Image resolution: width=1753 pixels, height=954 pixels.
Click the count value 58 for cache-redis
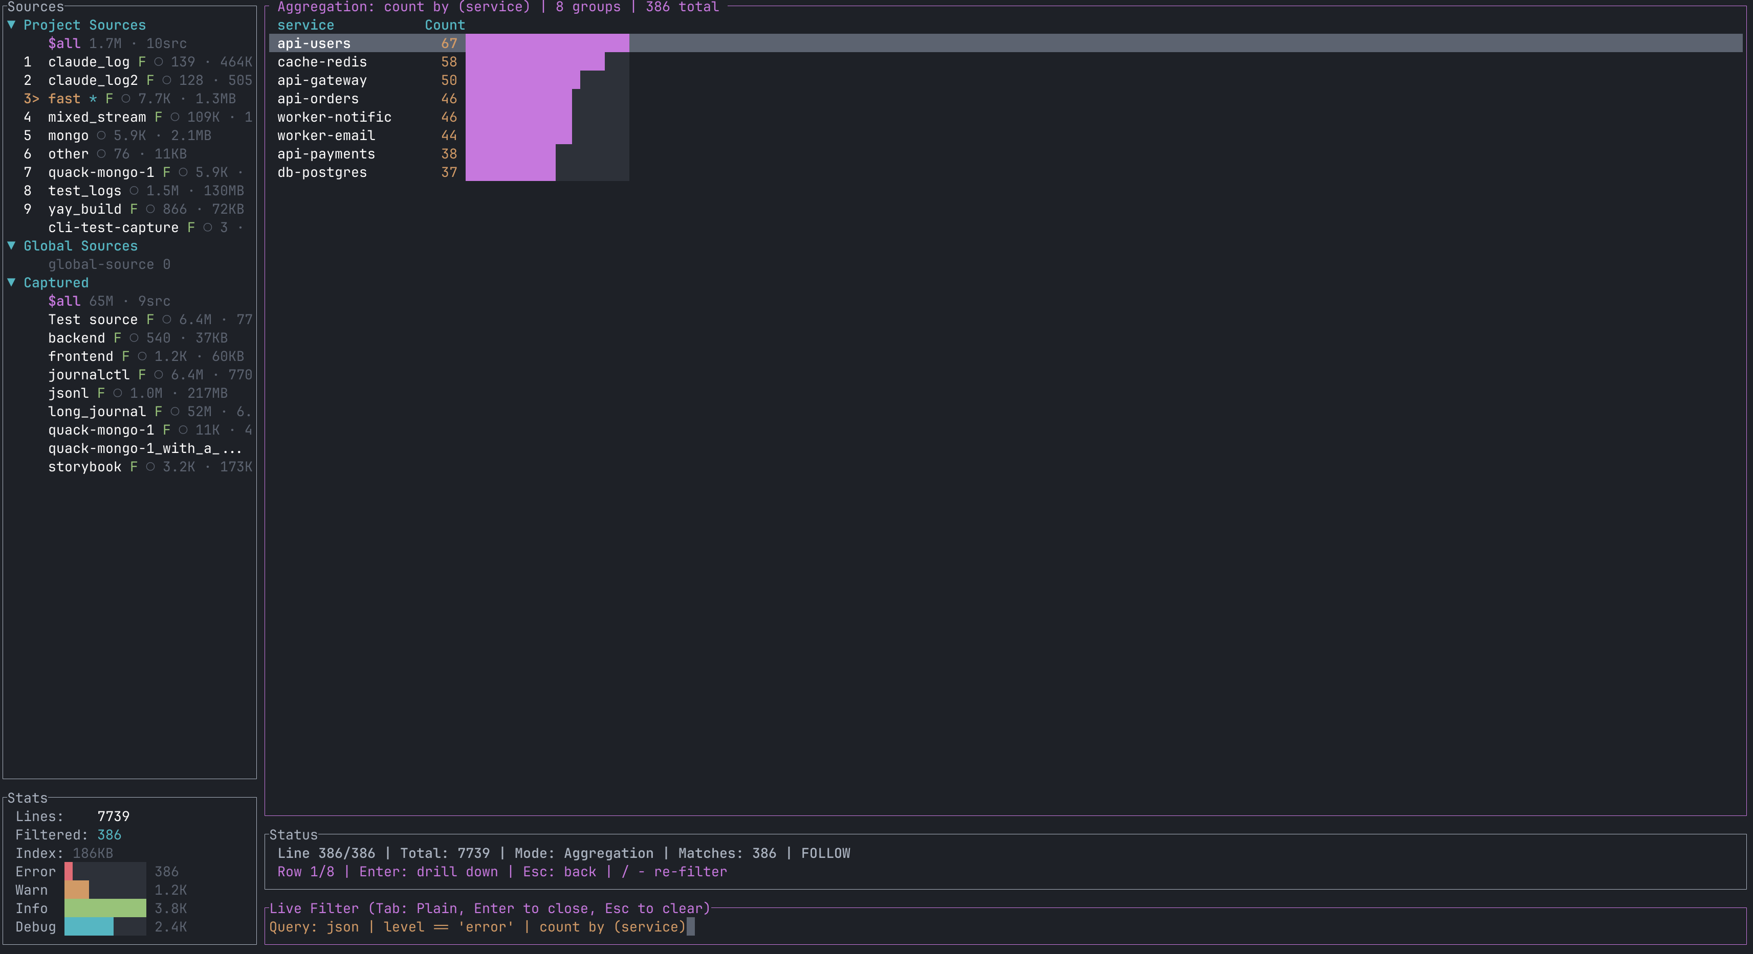pyautogui.click(x=449, y=62)
